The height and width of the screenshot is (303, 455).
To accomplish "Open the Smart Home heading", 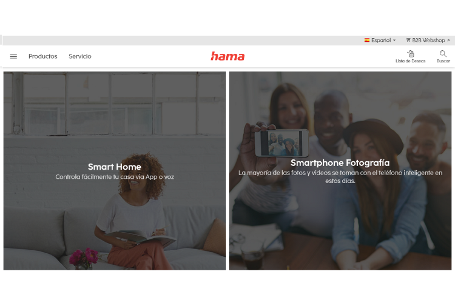I will [114, 167].
